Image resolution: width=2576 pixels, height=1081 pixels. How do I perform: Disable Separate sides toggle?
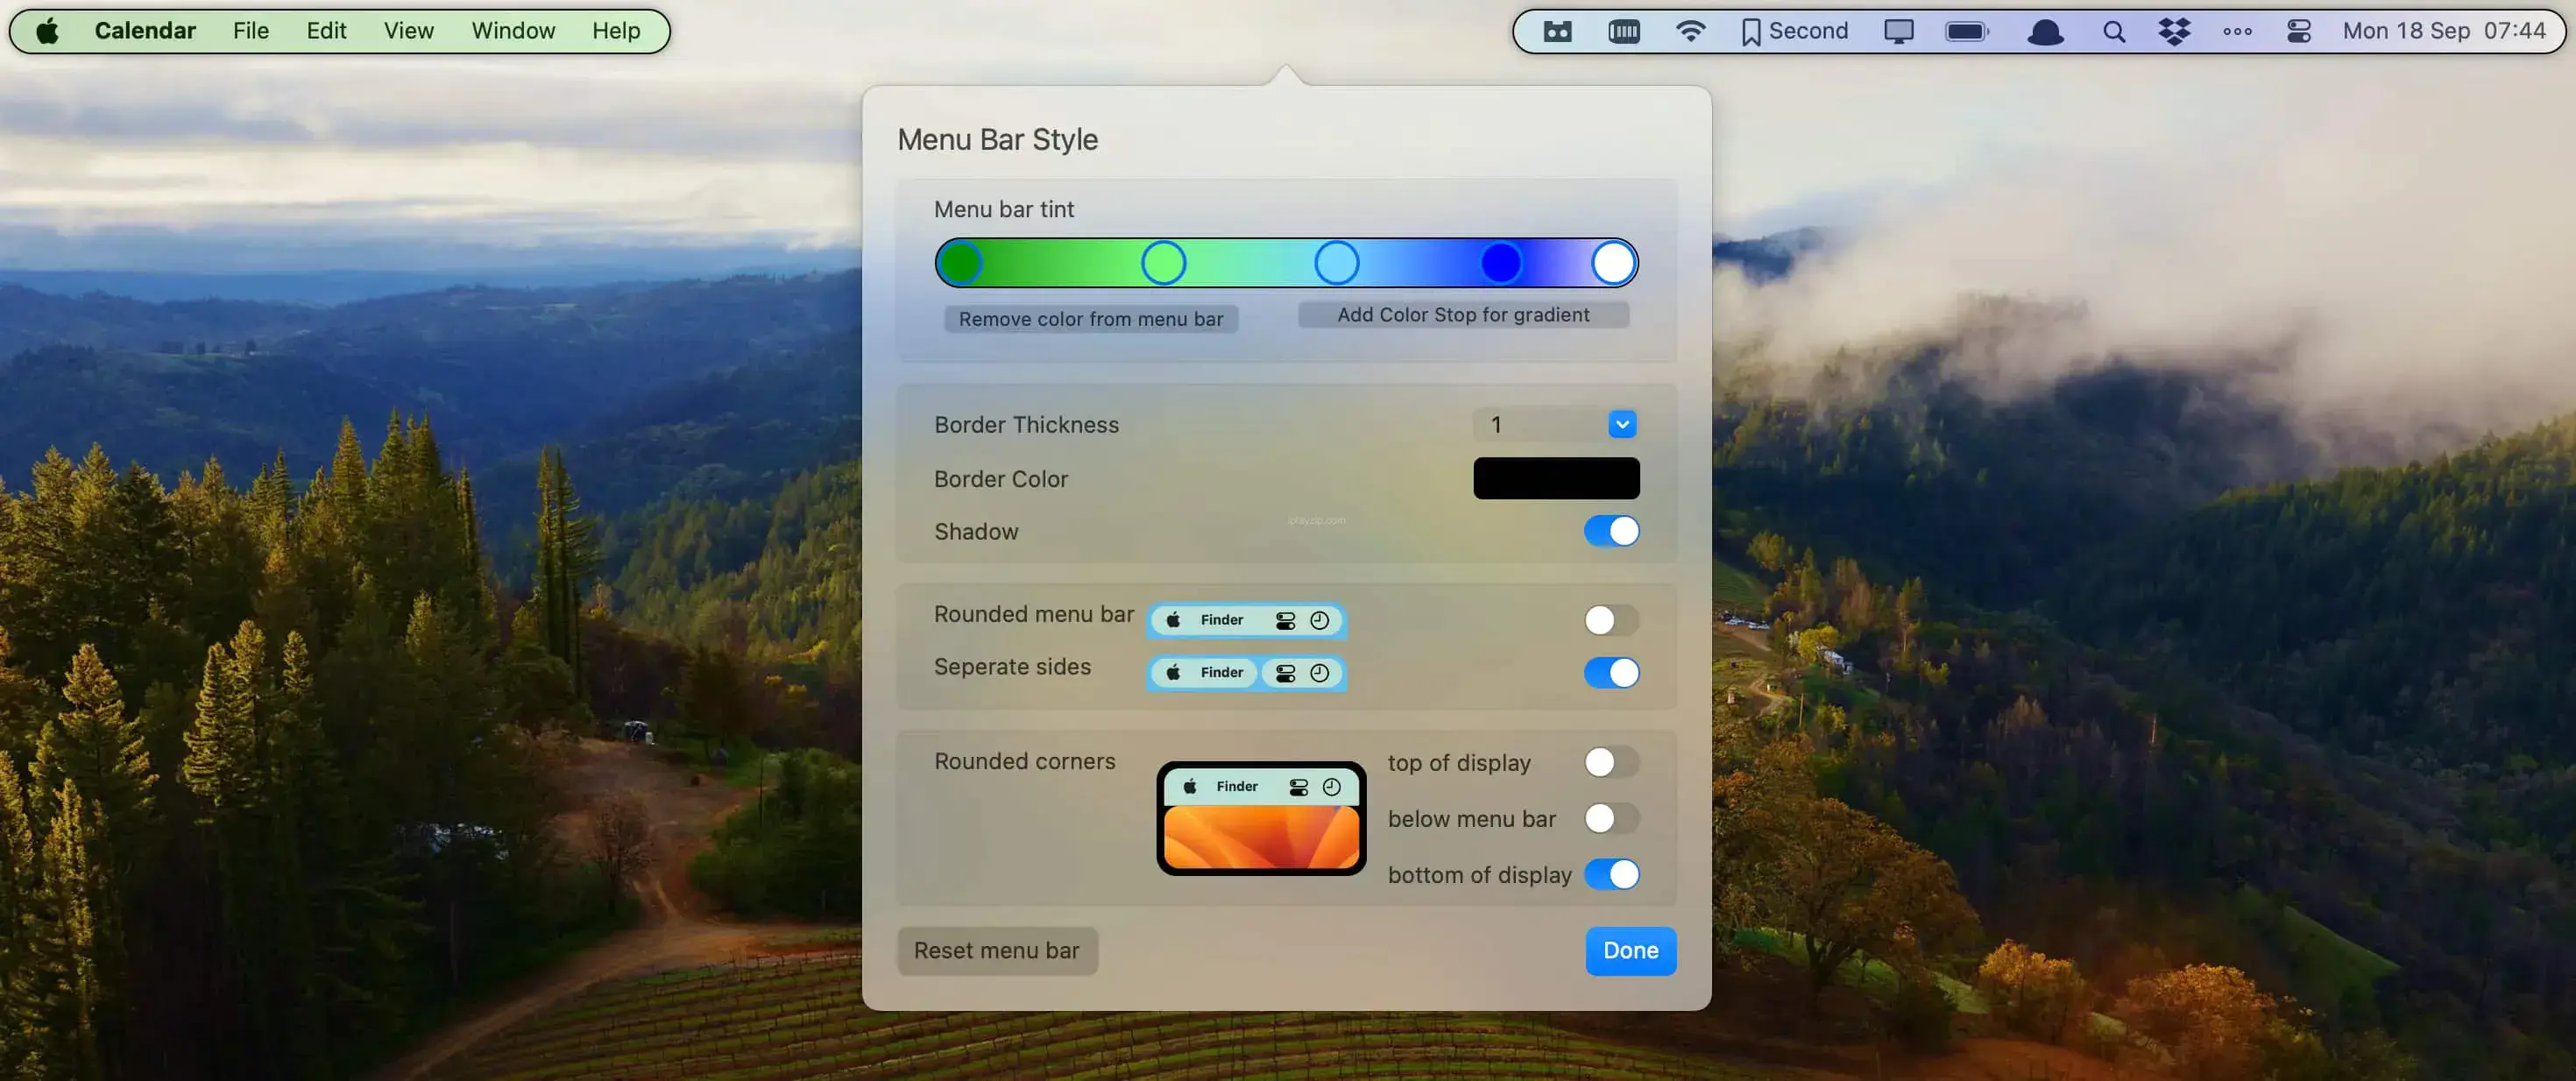[x=1610, y=672]
